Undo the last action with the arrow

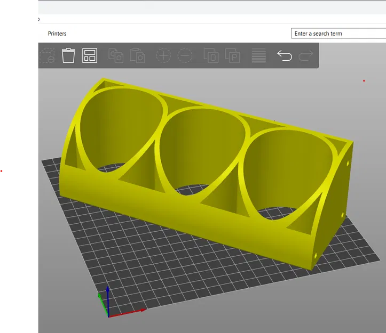point(285,55)
